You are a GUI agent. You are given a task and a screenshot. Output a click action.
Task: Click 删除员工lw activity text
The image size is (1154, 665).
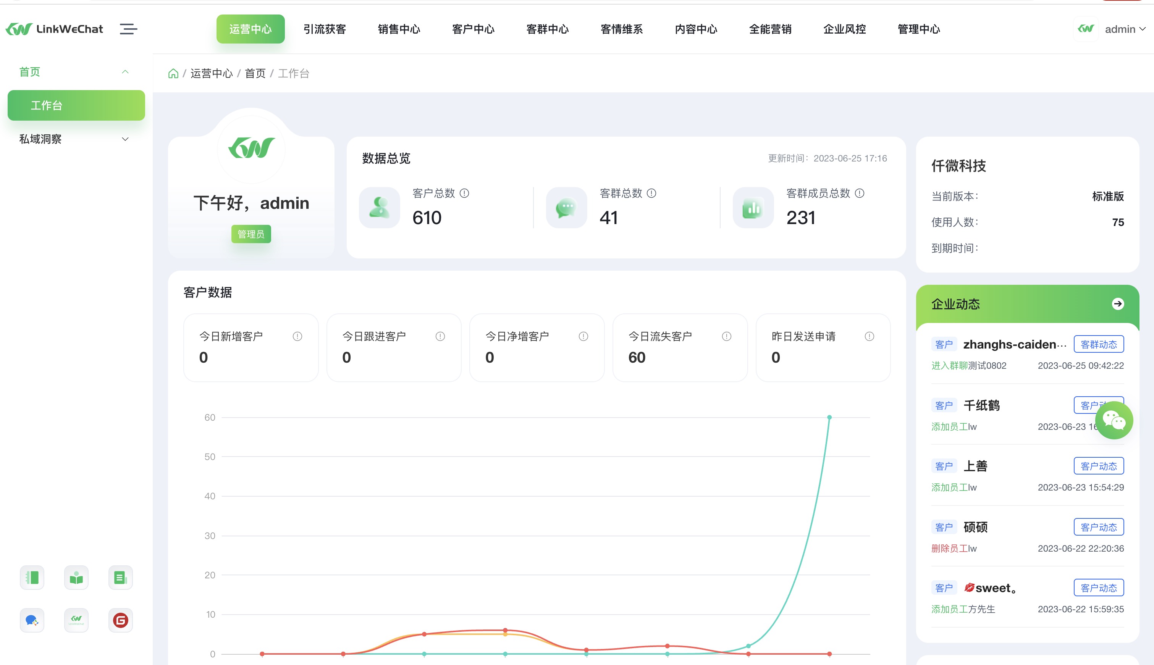(x=954, y=549)
